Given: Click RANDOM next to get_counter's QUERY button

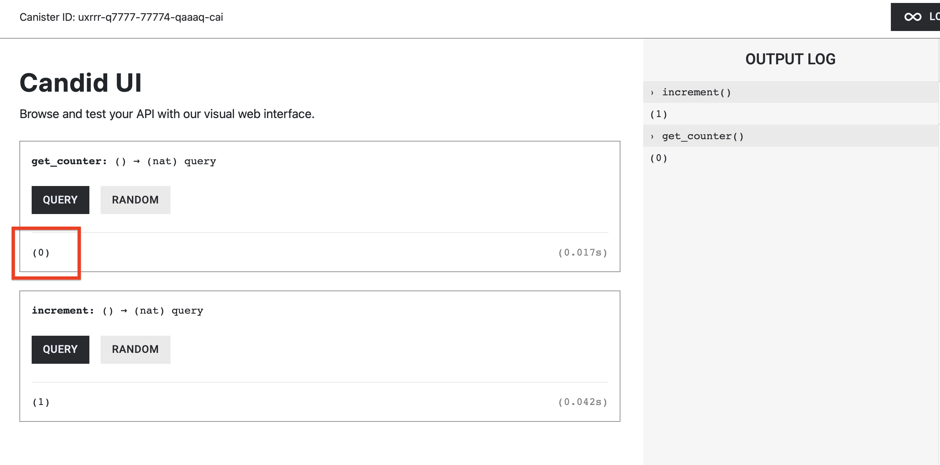Looking at the screenshot, I should (x=135, y=200).
